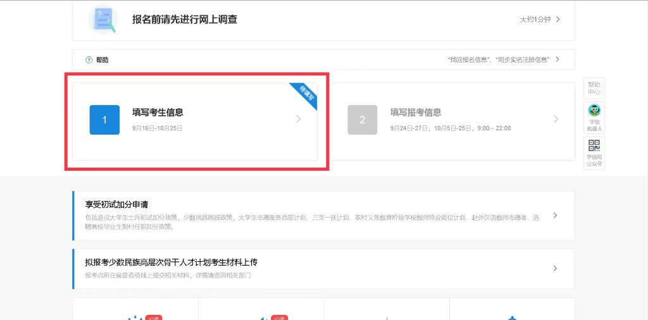Click the 待填写 corner ribbon

(x=307, y=94)
